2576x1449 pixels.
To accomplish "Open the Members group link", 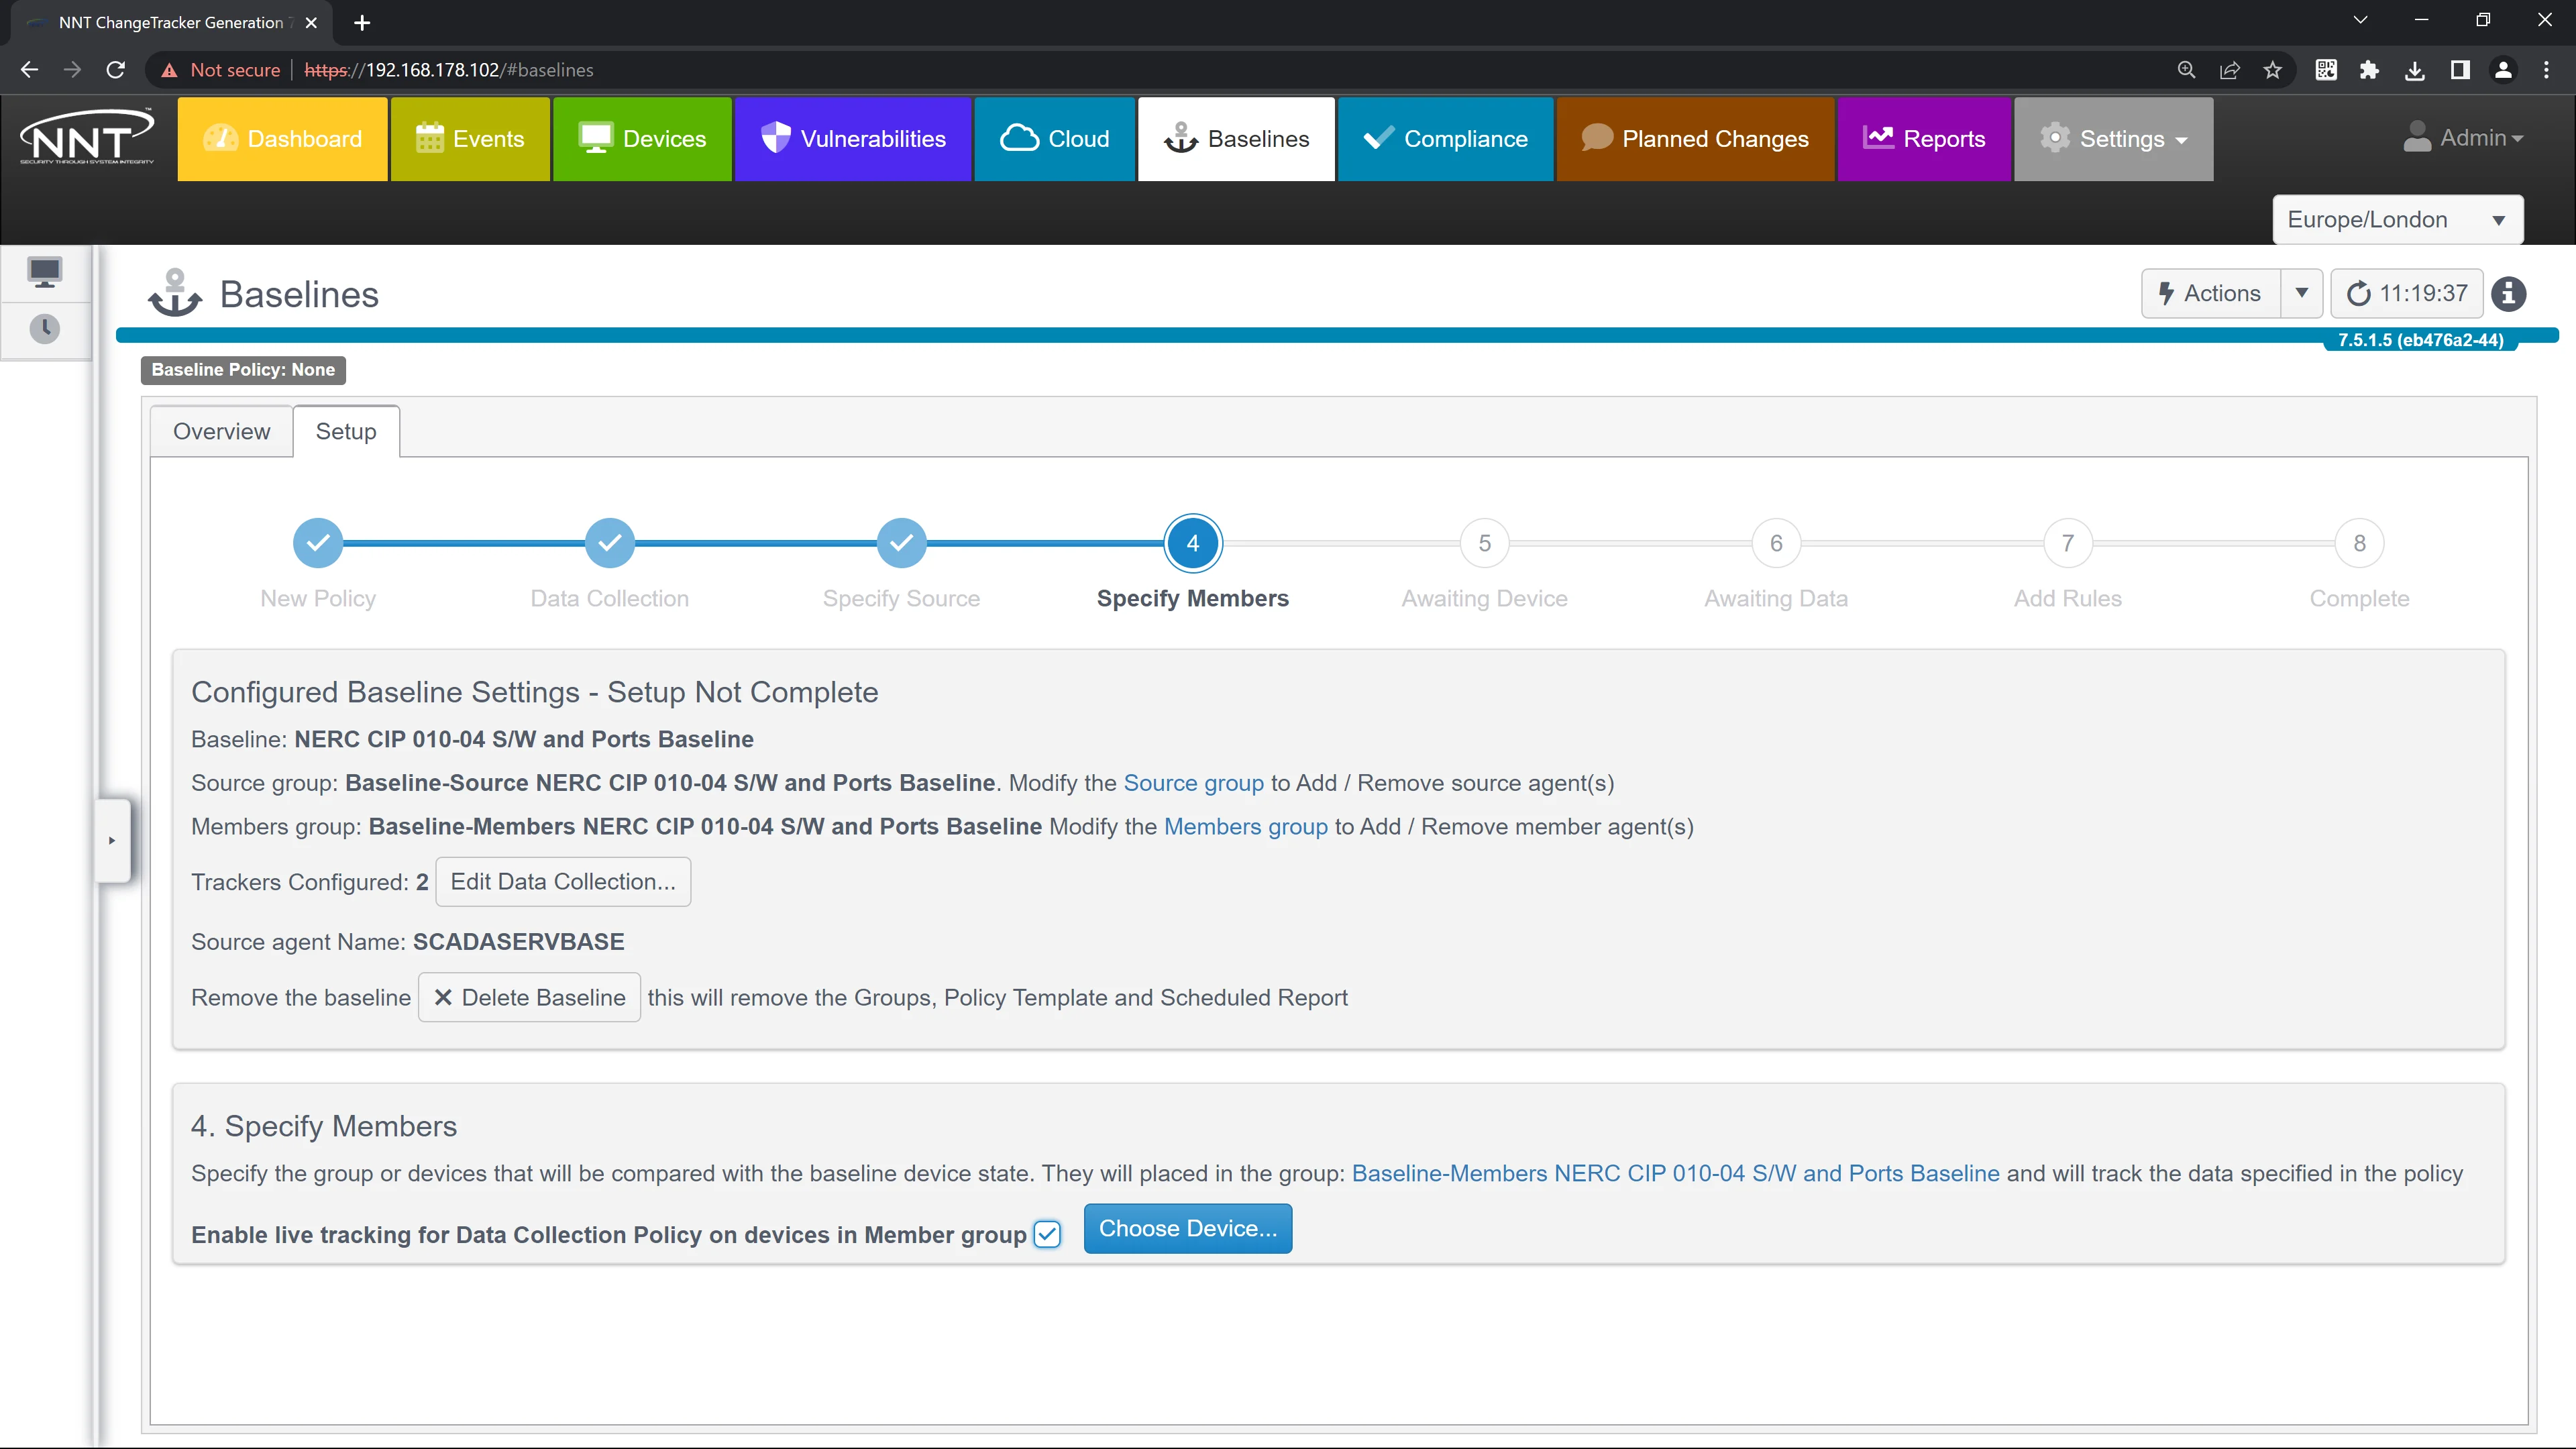I will click(1245, 827).
